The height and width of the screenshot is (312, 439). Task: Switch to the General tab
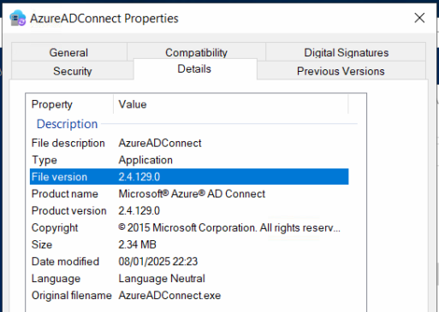coord(68,52)
